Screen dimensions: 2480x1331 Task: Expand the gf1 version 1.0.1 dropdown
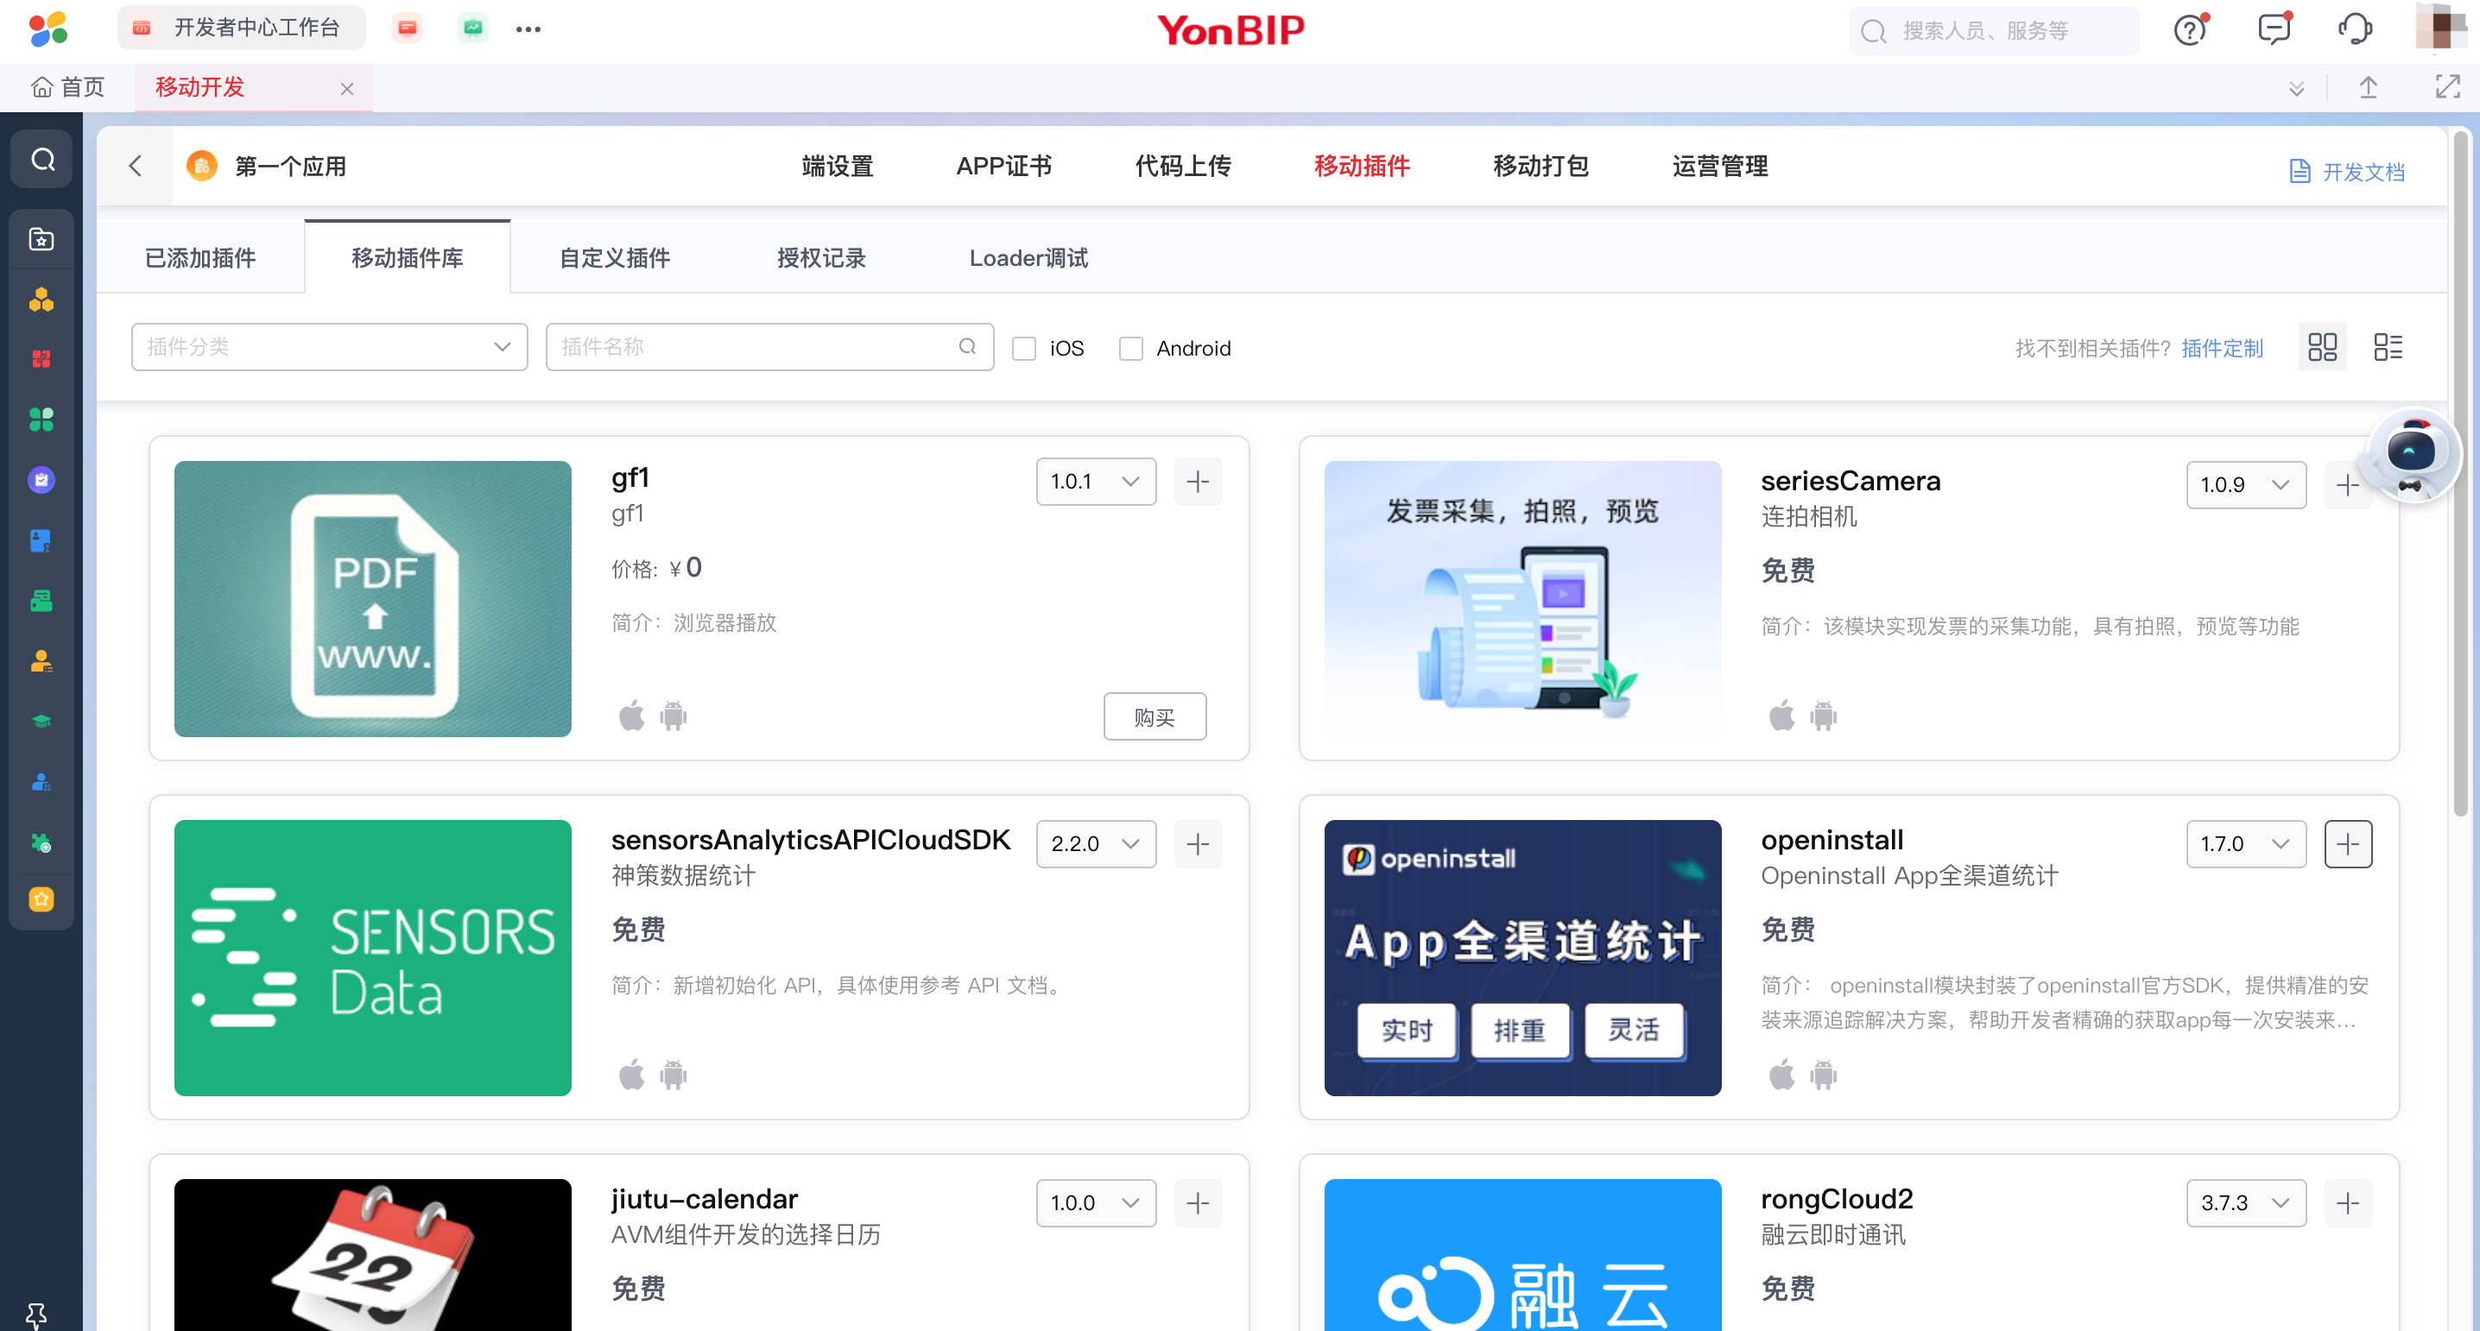tap(1096, 481)
